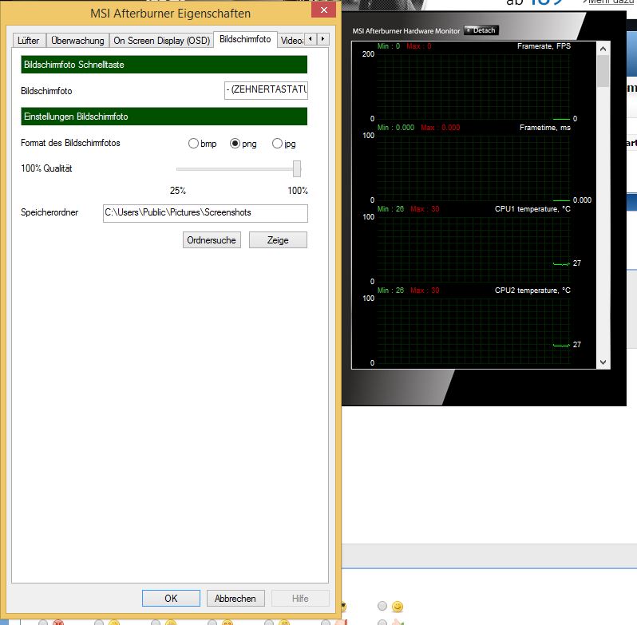The width and height of the screenshot is (637, 625).
Task: Open the Überwachung tab
Action: (77, 41)
